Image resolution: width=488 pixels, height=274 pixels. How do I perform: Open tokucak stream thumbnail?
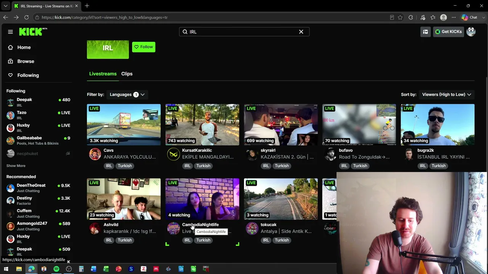pyautogui.click(x=281, y=199)
